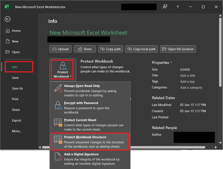
Task: Click the Protect Workbook section heading text
Action: click(x=97, y=61)
